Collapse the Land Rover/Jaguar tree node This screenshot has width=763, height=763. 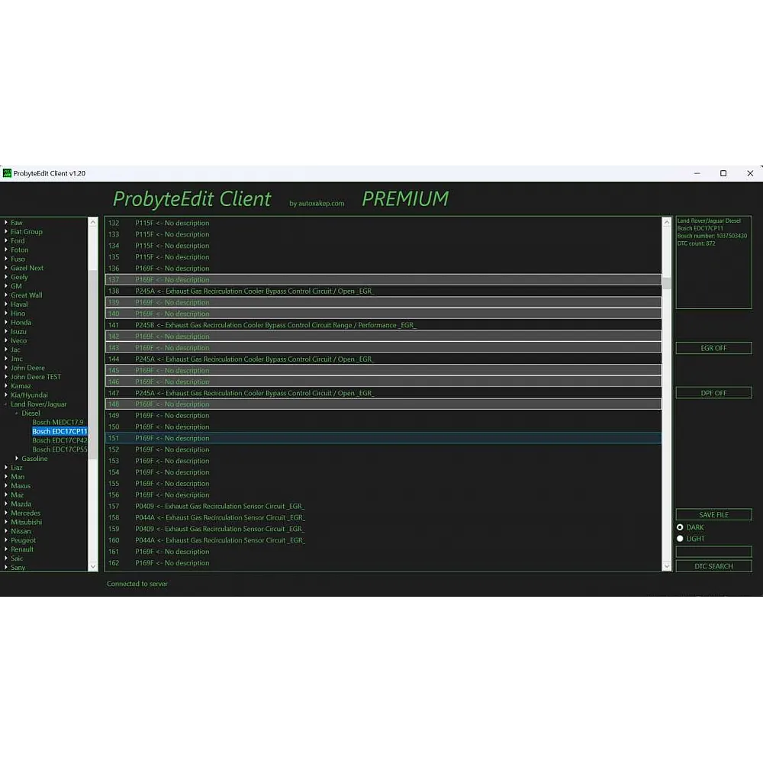tap(6, 404)
